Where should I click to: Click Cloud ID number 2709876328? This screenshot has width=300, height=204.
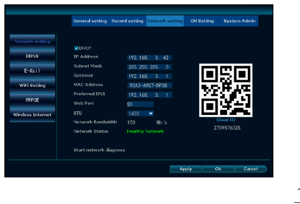(227, 128)
